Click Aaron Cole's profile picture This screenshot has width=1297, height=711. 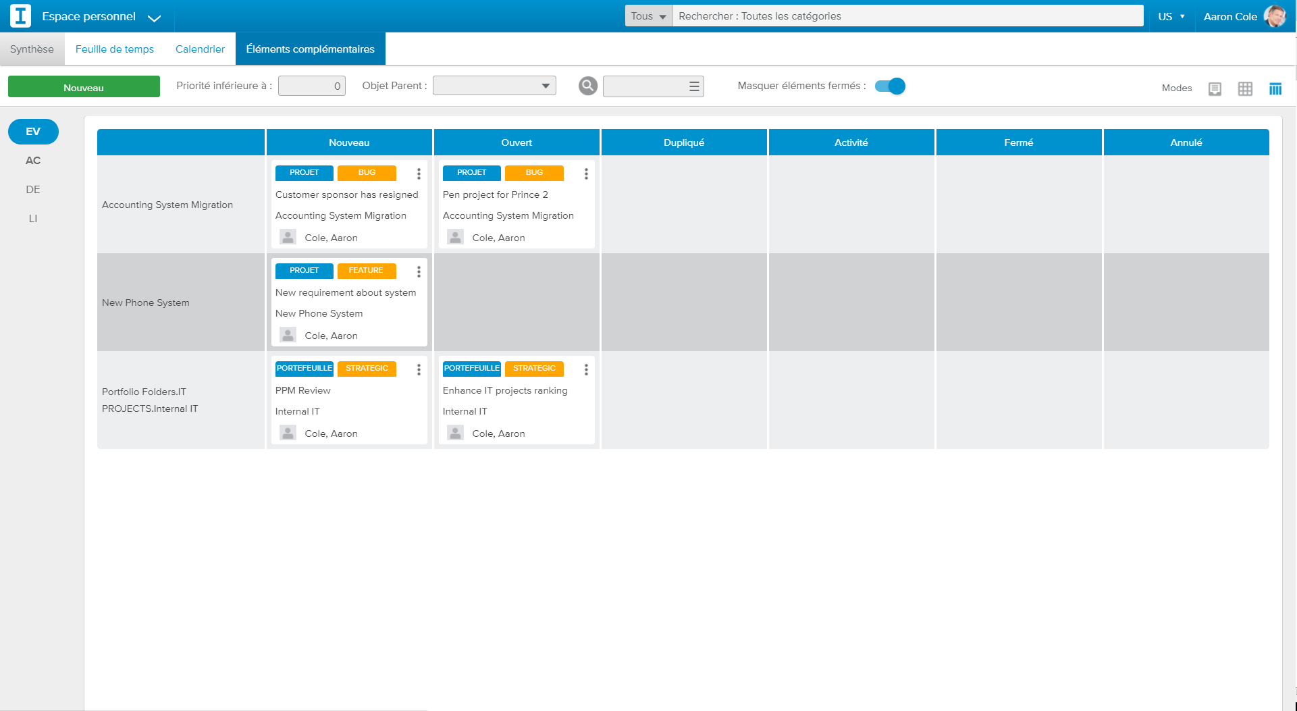(1276, 16)
